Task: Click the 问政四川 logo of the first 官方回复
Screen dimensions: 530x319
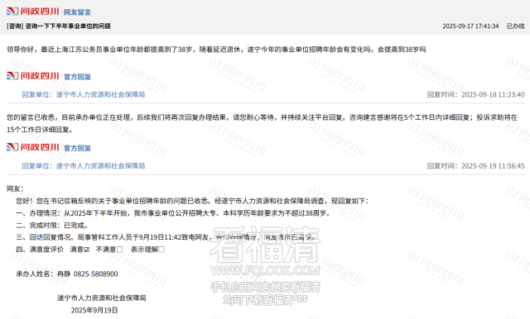Action: point(33,76)
